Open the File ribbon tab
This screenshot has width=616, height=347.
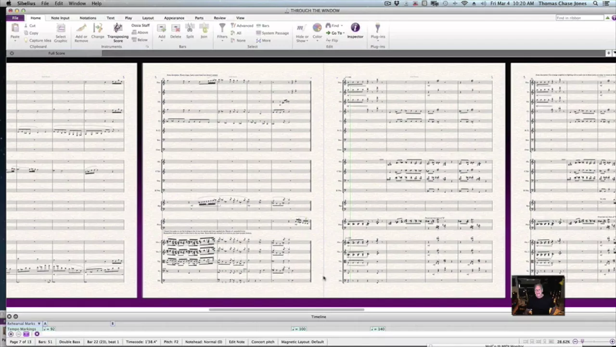click(x=15, y=18)
